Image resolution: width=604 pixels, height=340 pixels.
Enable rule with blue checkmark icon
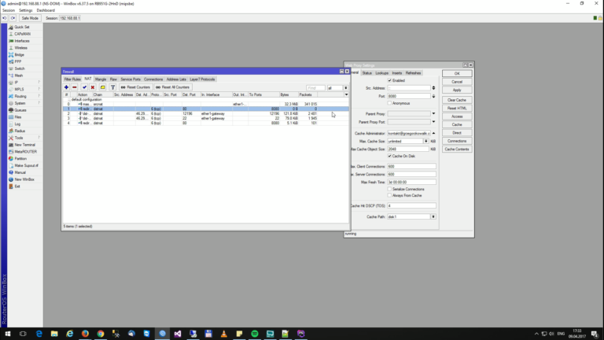[x=84, y=87]
